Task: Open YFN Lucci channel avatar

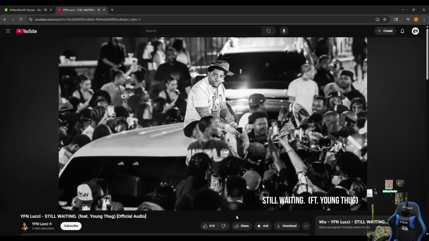Action: pos(25,226)
